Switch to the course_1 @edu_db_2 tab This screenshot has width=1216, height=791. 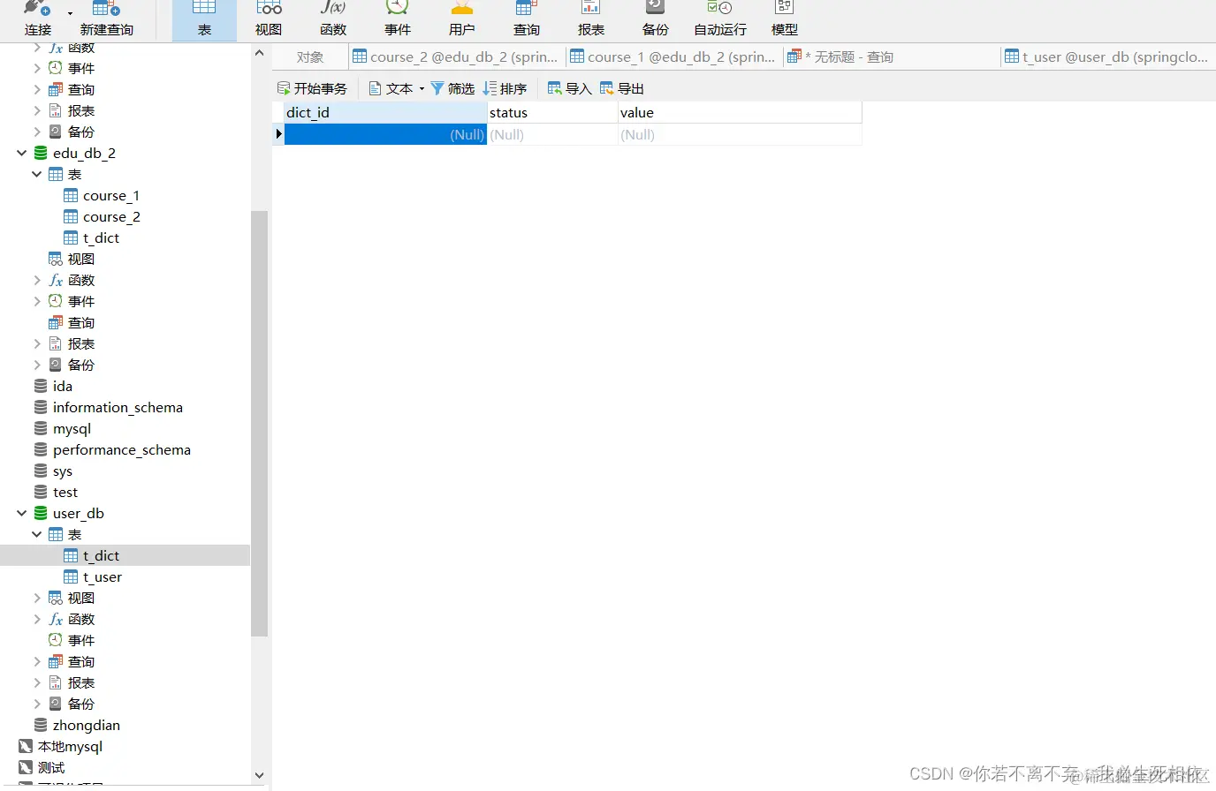pyautogui.click(x=673, y=57)
